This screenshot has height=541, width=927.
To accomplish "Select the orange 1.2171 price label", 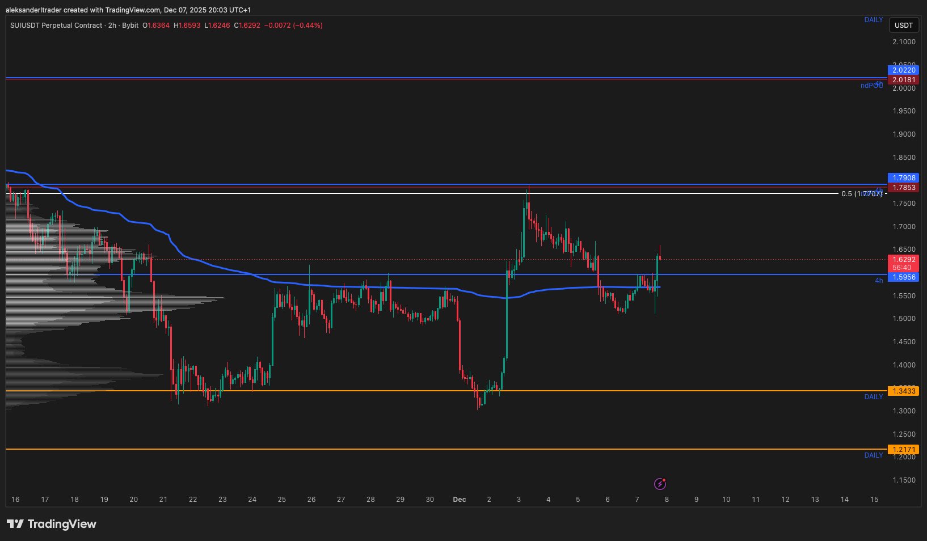I will pos(903,450).
